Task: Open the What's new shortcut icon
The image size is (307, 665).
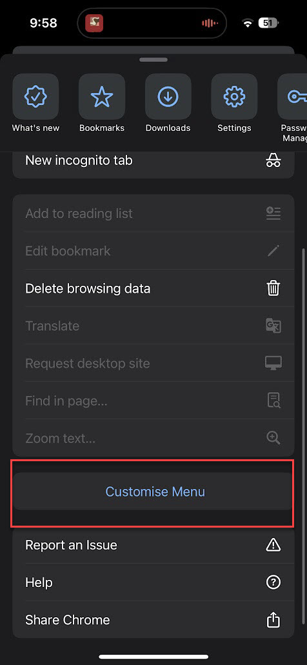Action: click(35, 96)
